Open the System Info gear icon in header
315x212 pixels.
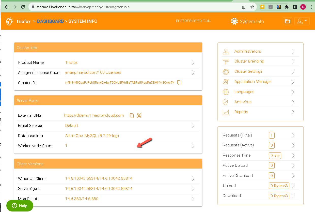click(234, 21)
